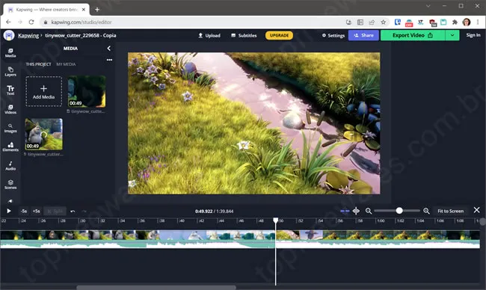Zoom in the timeline
Image resolution: width=486 pixels, height=290 pixels.
tap(426, 211)
